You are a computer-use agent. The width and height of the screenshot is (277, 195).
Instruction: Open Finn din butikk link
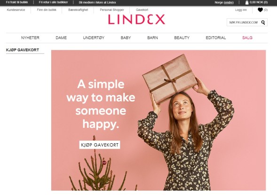[x=47, y=10]
